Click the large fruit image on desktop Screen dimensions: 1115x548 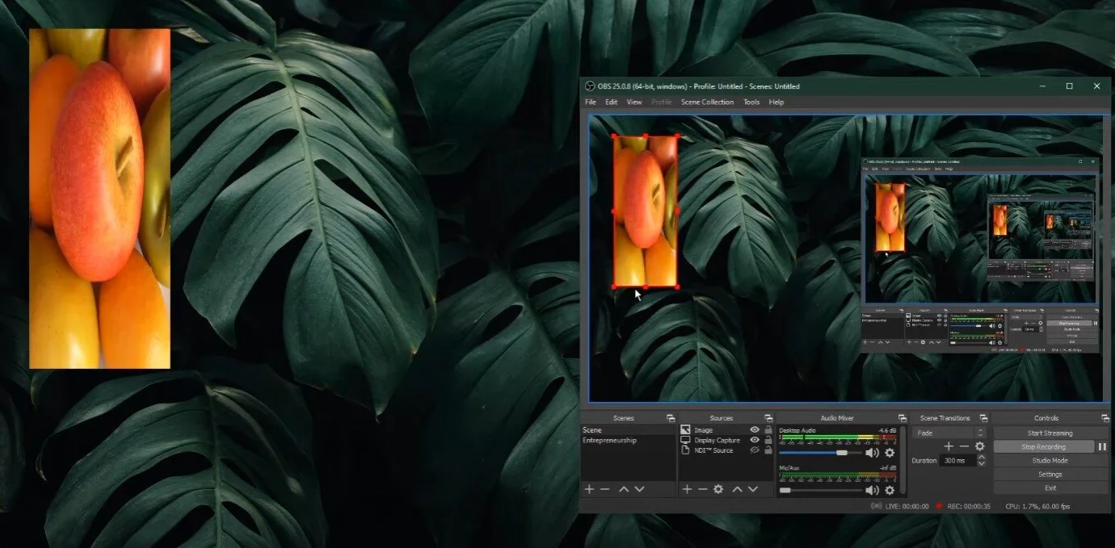click(99, 199)
